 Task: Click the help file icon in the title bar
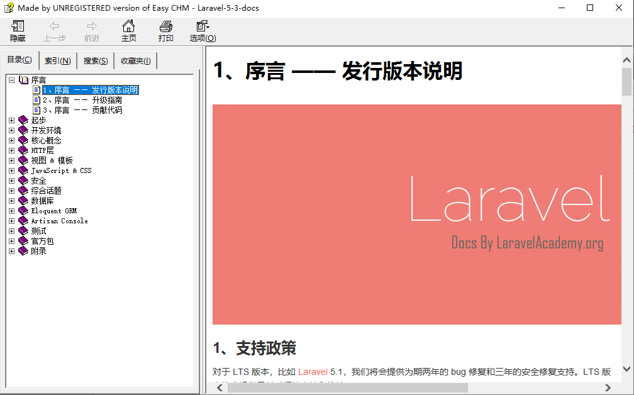pos(8,7)
